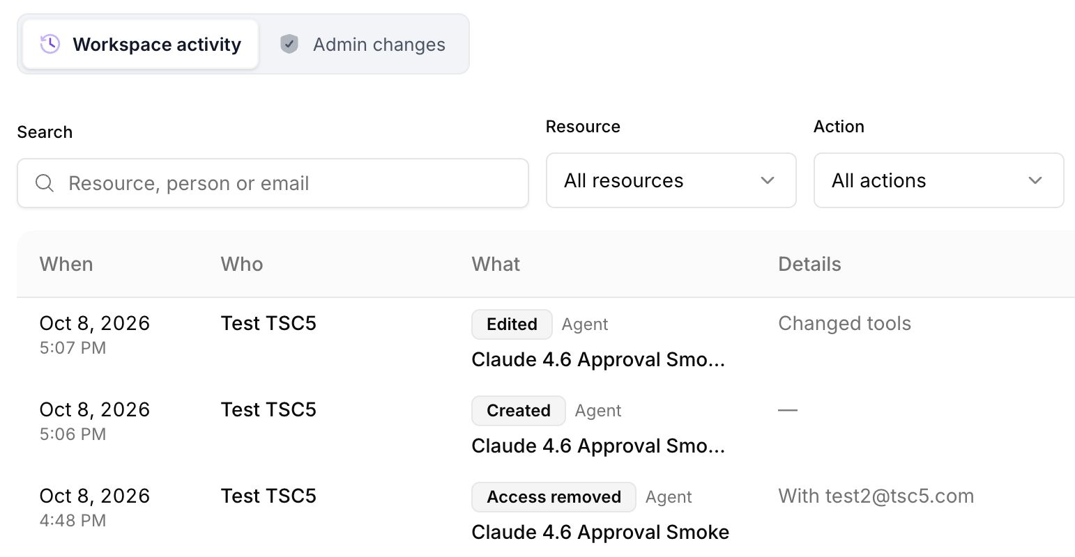This screenshot has width=1075, height=557.
Task: Click the When column header
Action: pos(66,264)
